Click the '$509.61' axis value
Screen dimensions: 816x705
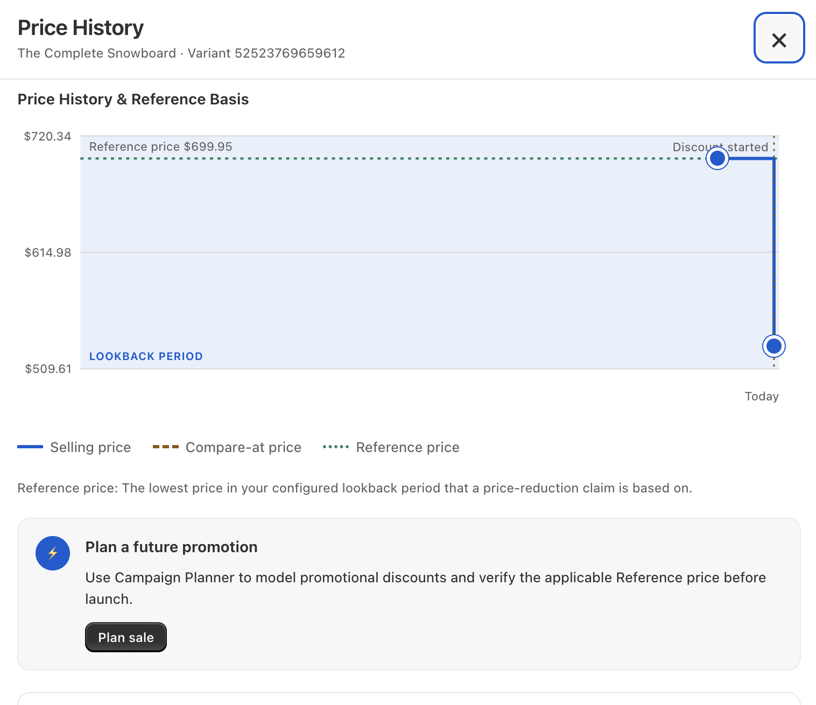(48, 369)
